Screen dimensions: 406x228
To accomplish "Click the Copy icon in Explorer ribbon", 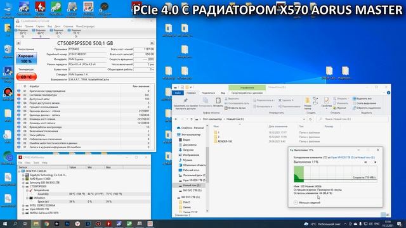I will tap(206, 100).
